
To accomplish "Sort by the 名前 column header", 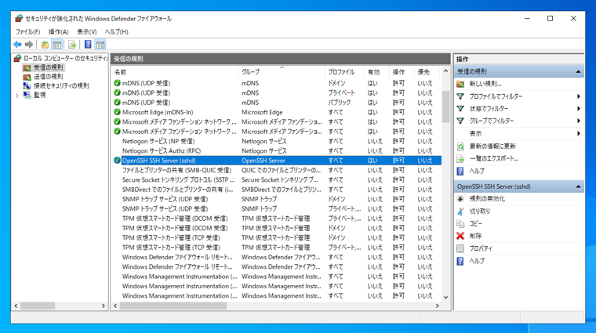I will pos(175,72).
